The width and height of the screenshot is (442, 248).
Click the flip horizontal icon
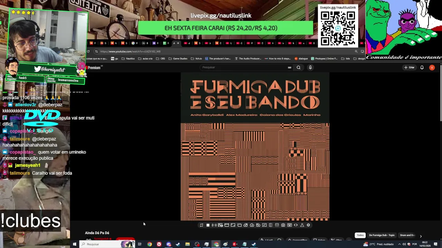[x=271, y=225]
